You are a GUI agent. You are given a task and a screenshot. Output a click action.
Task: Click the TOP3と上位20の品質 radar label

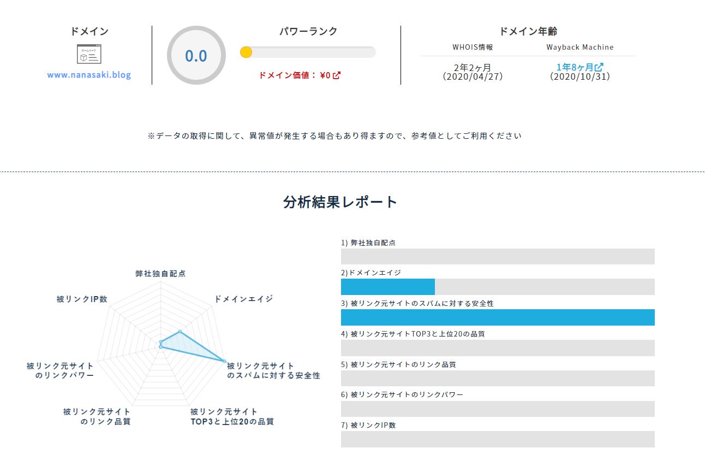click(232, 417)
